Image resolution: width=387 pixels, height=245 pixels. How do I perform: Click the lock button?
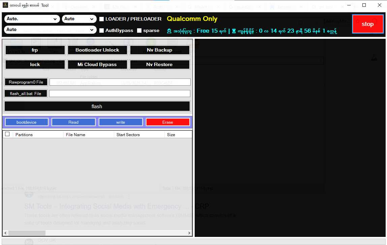pos(35,64)
